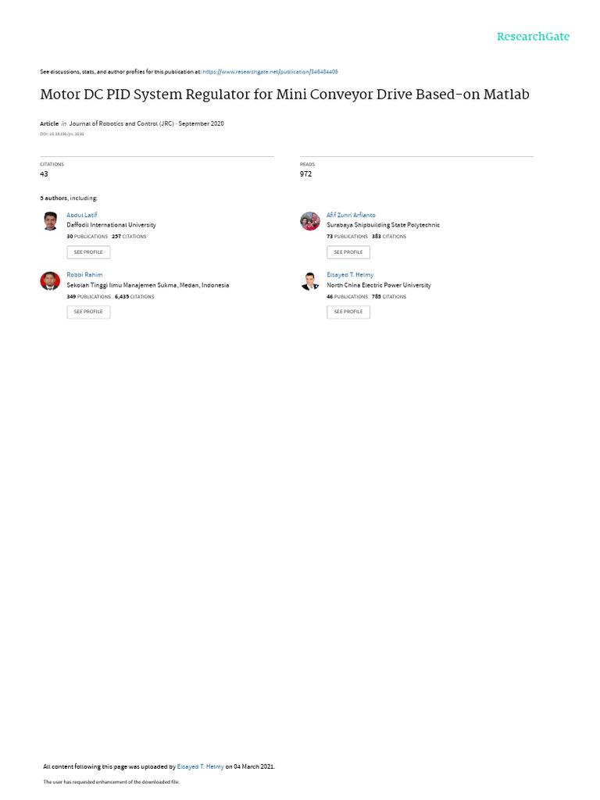The image size is (600, 800).
Task: Select the reads count 972
Action: [x=305, y=174]
